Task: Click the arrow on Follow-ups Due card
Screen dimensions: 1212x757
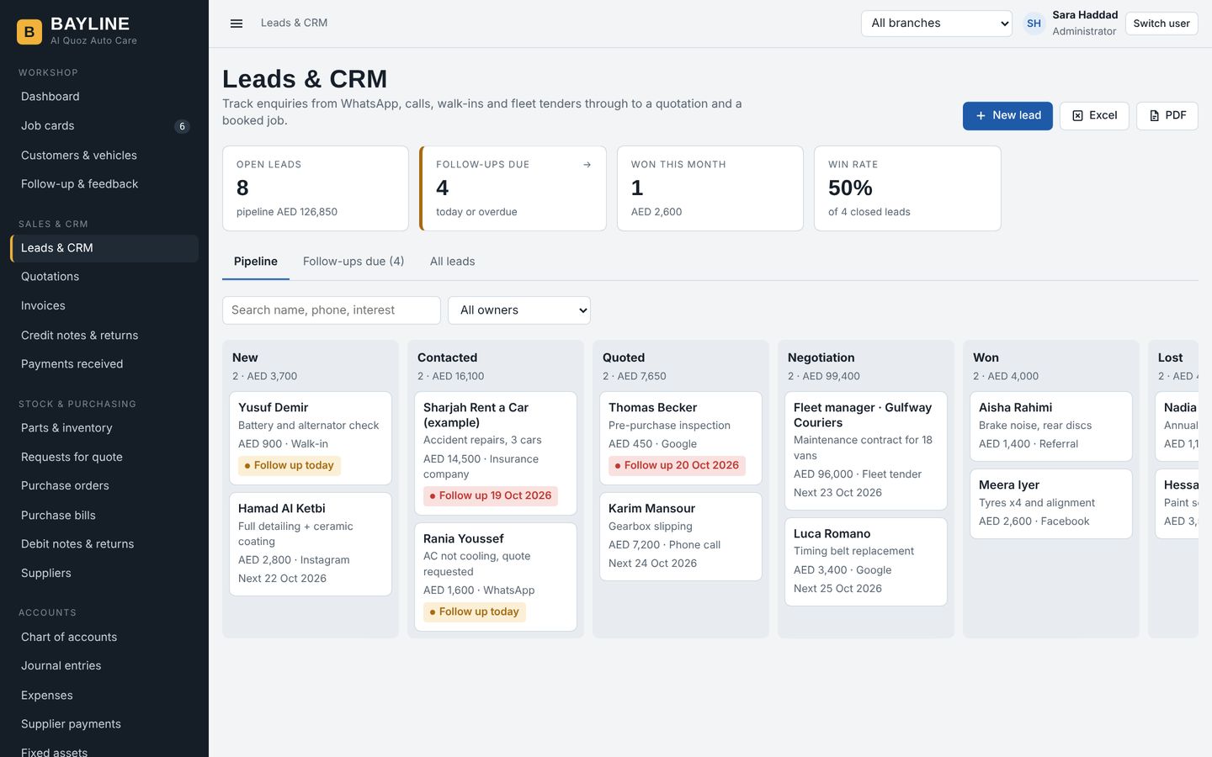Action: coord(587,165)
